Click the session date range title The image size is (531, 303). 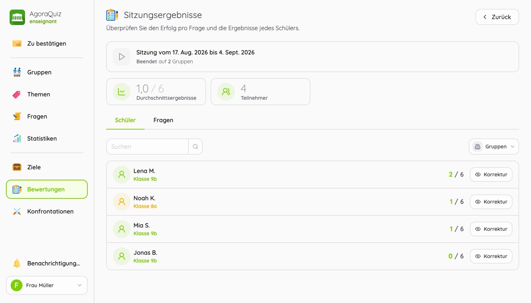(195, 52)
